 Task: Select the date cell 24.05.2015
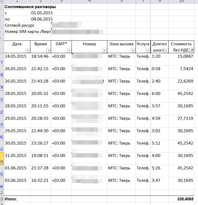pos(17,59)
